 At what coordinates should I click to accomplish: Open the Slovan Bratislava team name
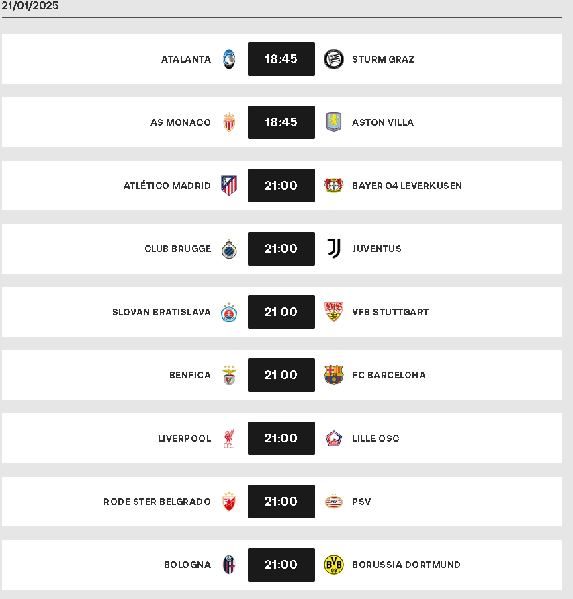coord(161,312)
